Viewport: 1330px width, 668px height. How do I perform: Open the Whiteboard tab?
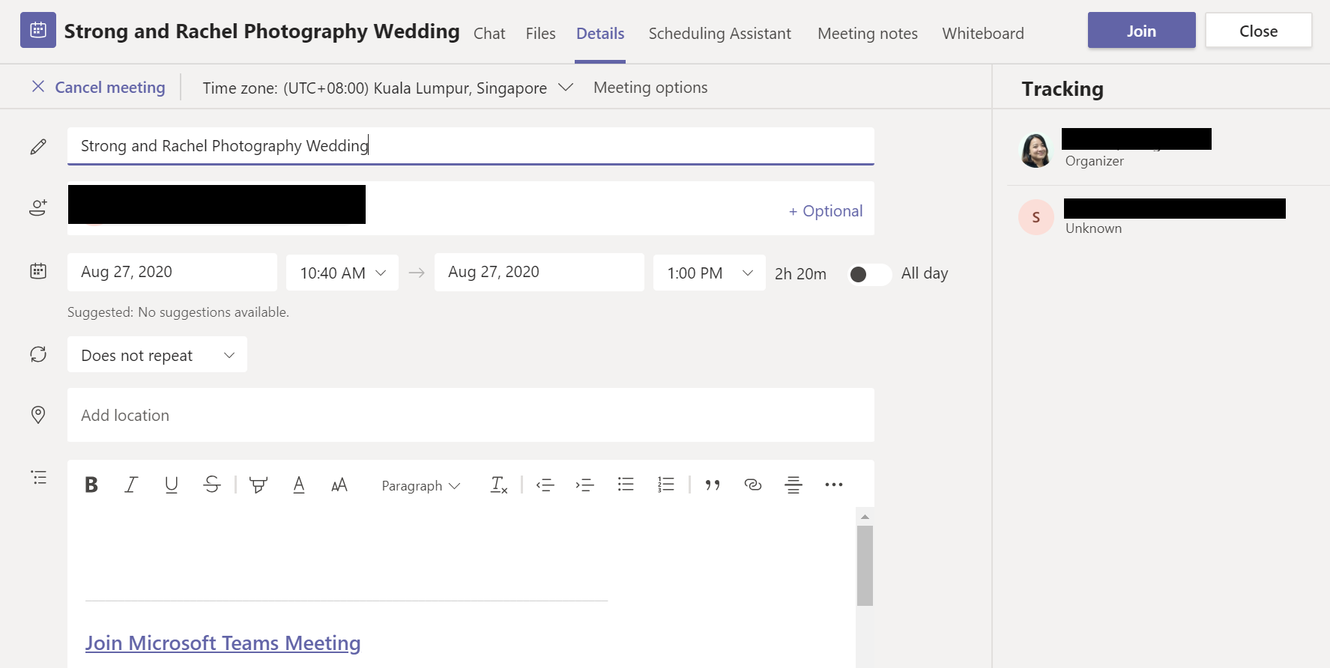coord(983,33)
